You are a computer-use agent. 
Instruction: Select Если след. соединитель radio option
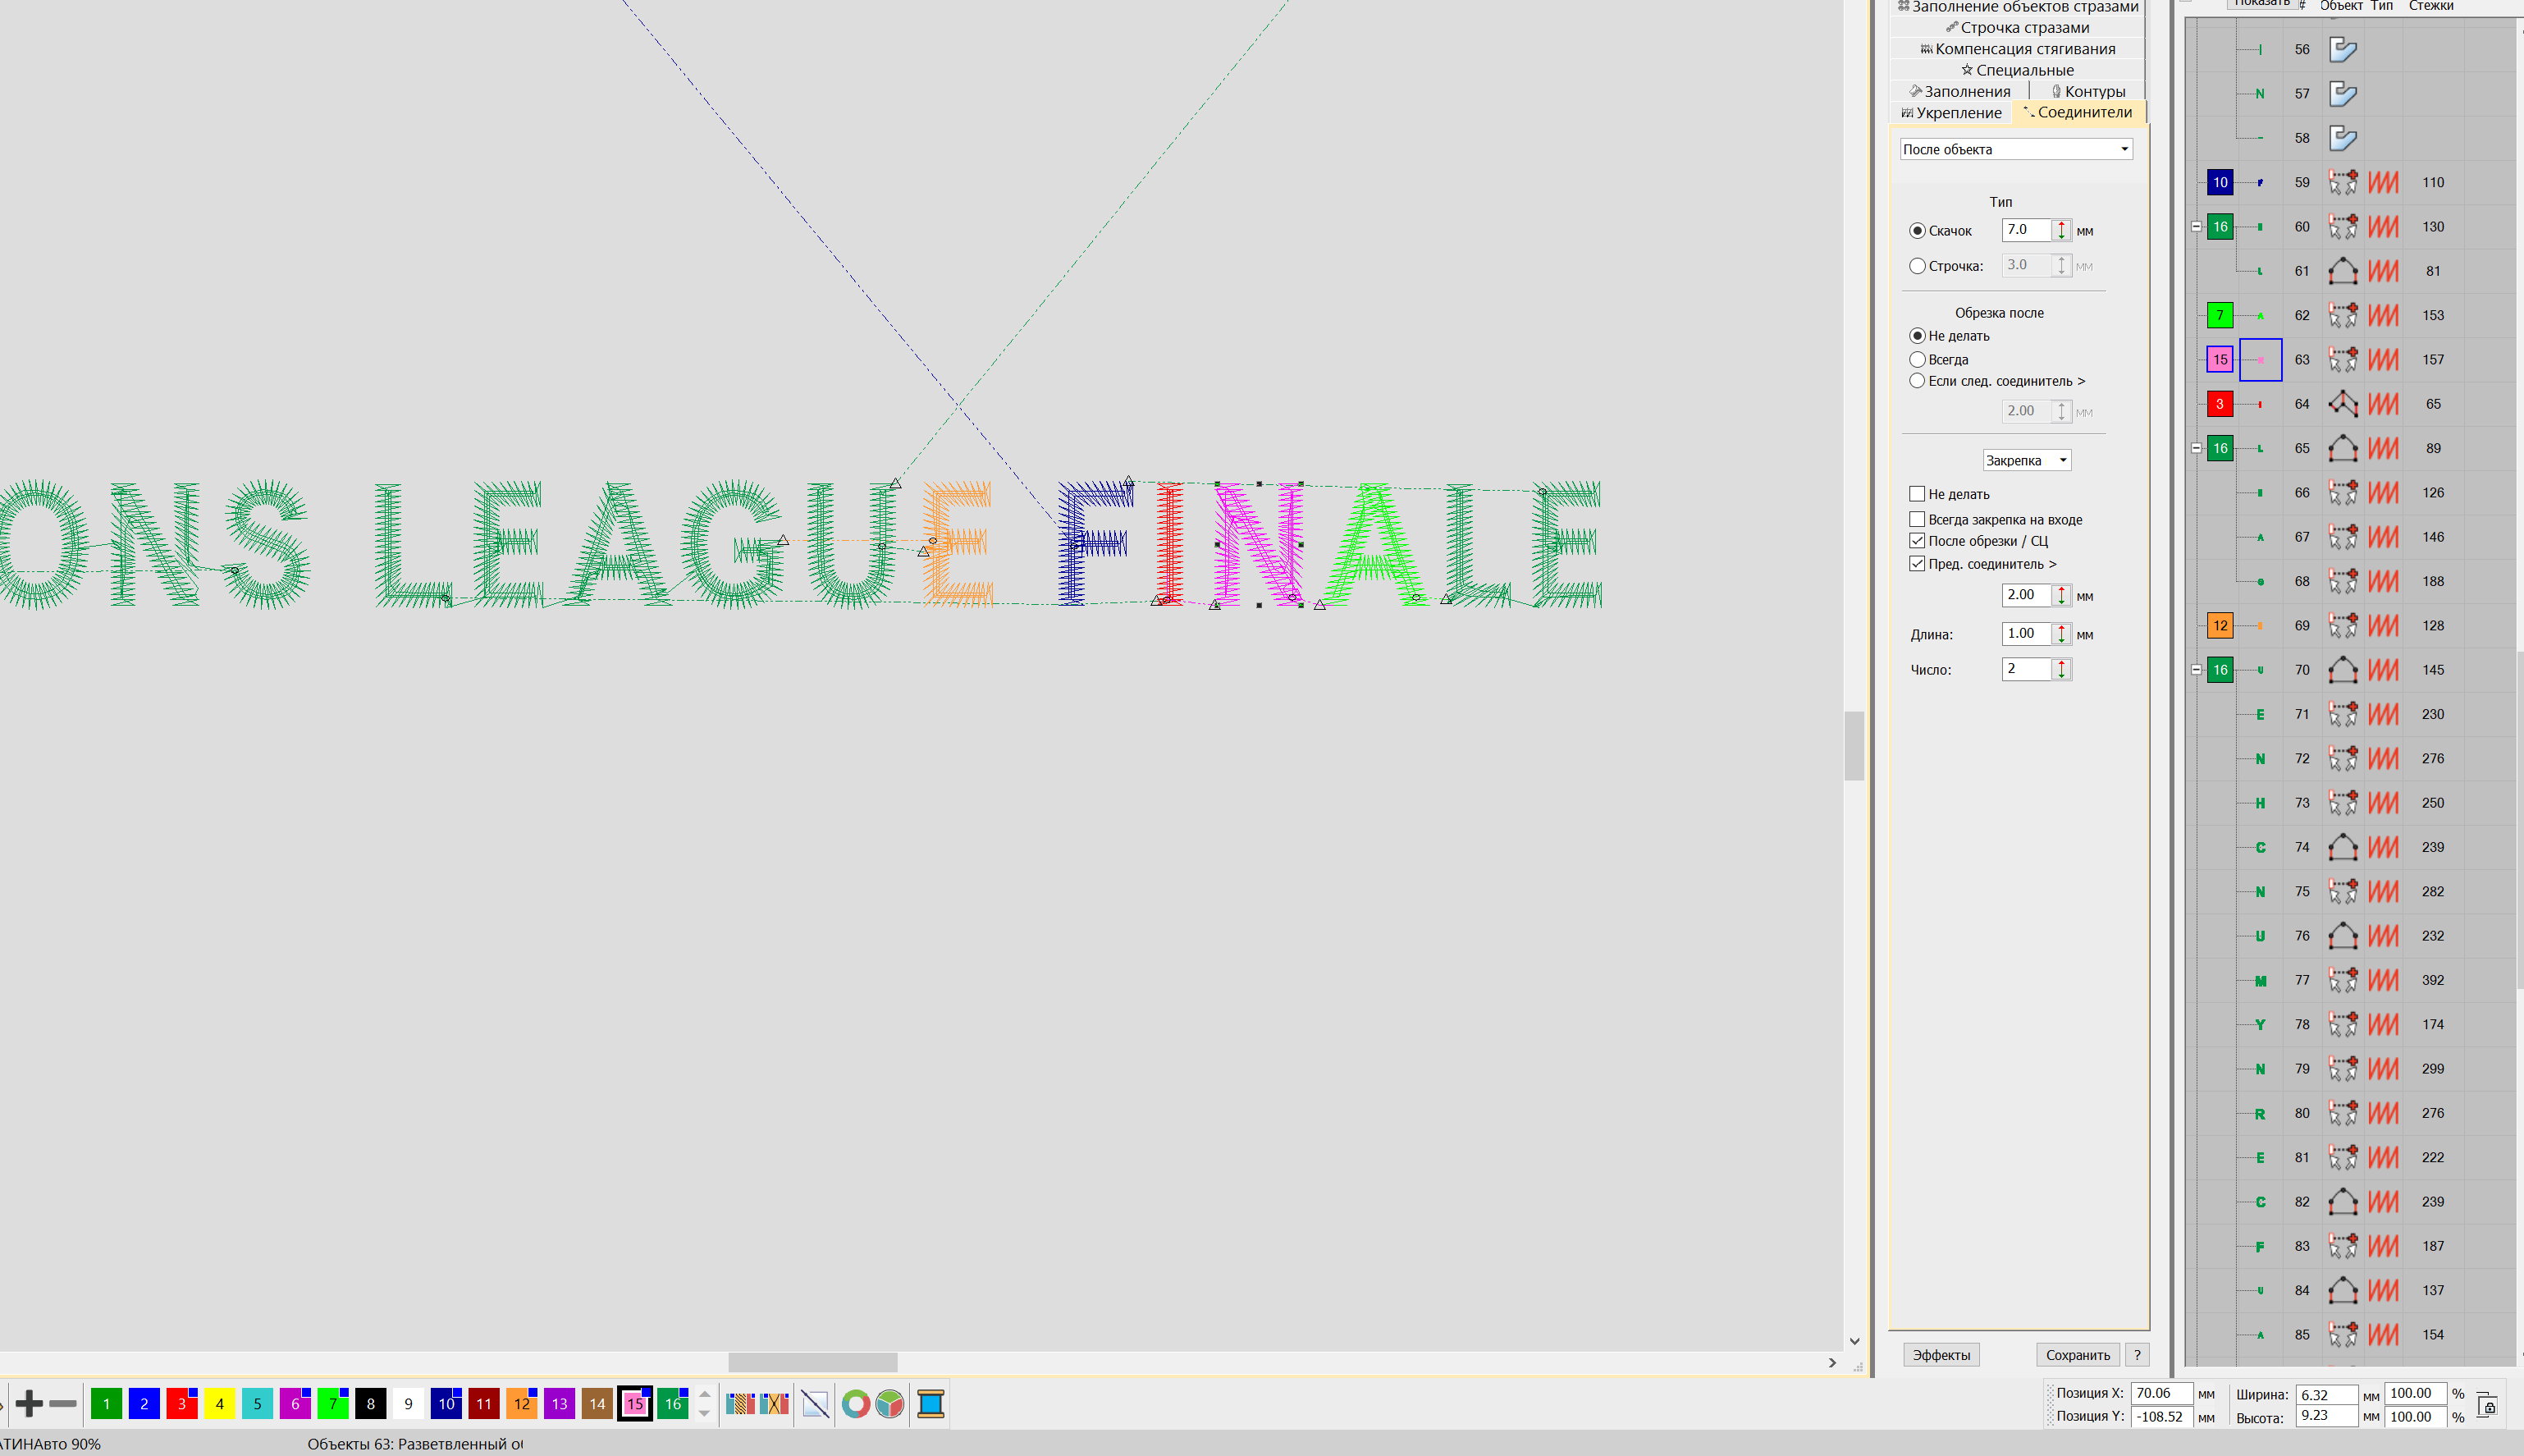(x=1918, y=381)
